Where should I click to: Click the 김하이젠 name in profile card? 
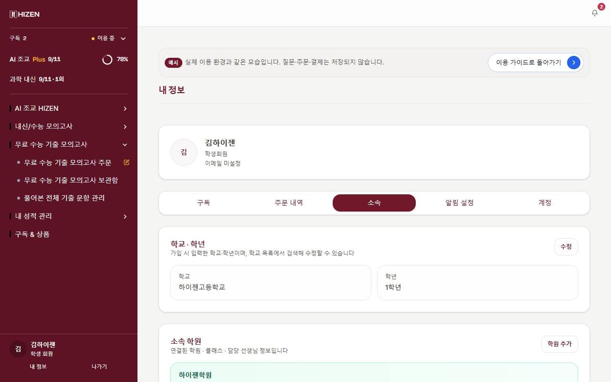click(220, 143)
